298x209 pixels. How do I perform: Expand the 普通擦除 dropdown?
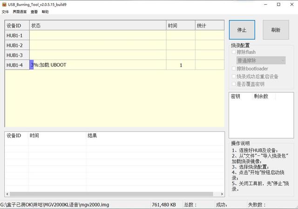pos(261,61)
